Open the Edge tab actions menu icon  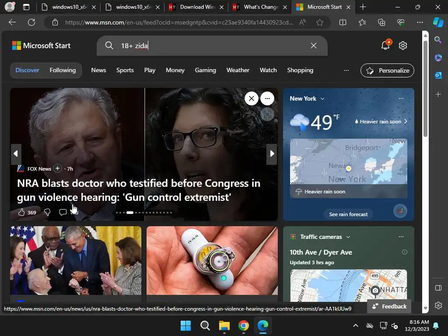pyautogui.click(x=26, y=7)
